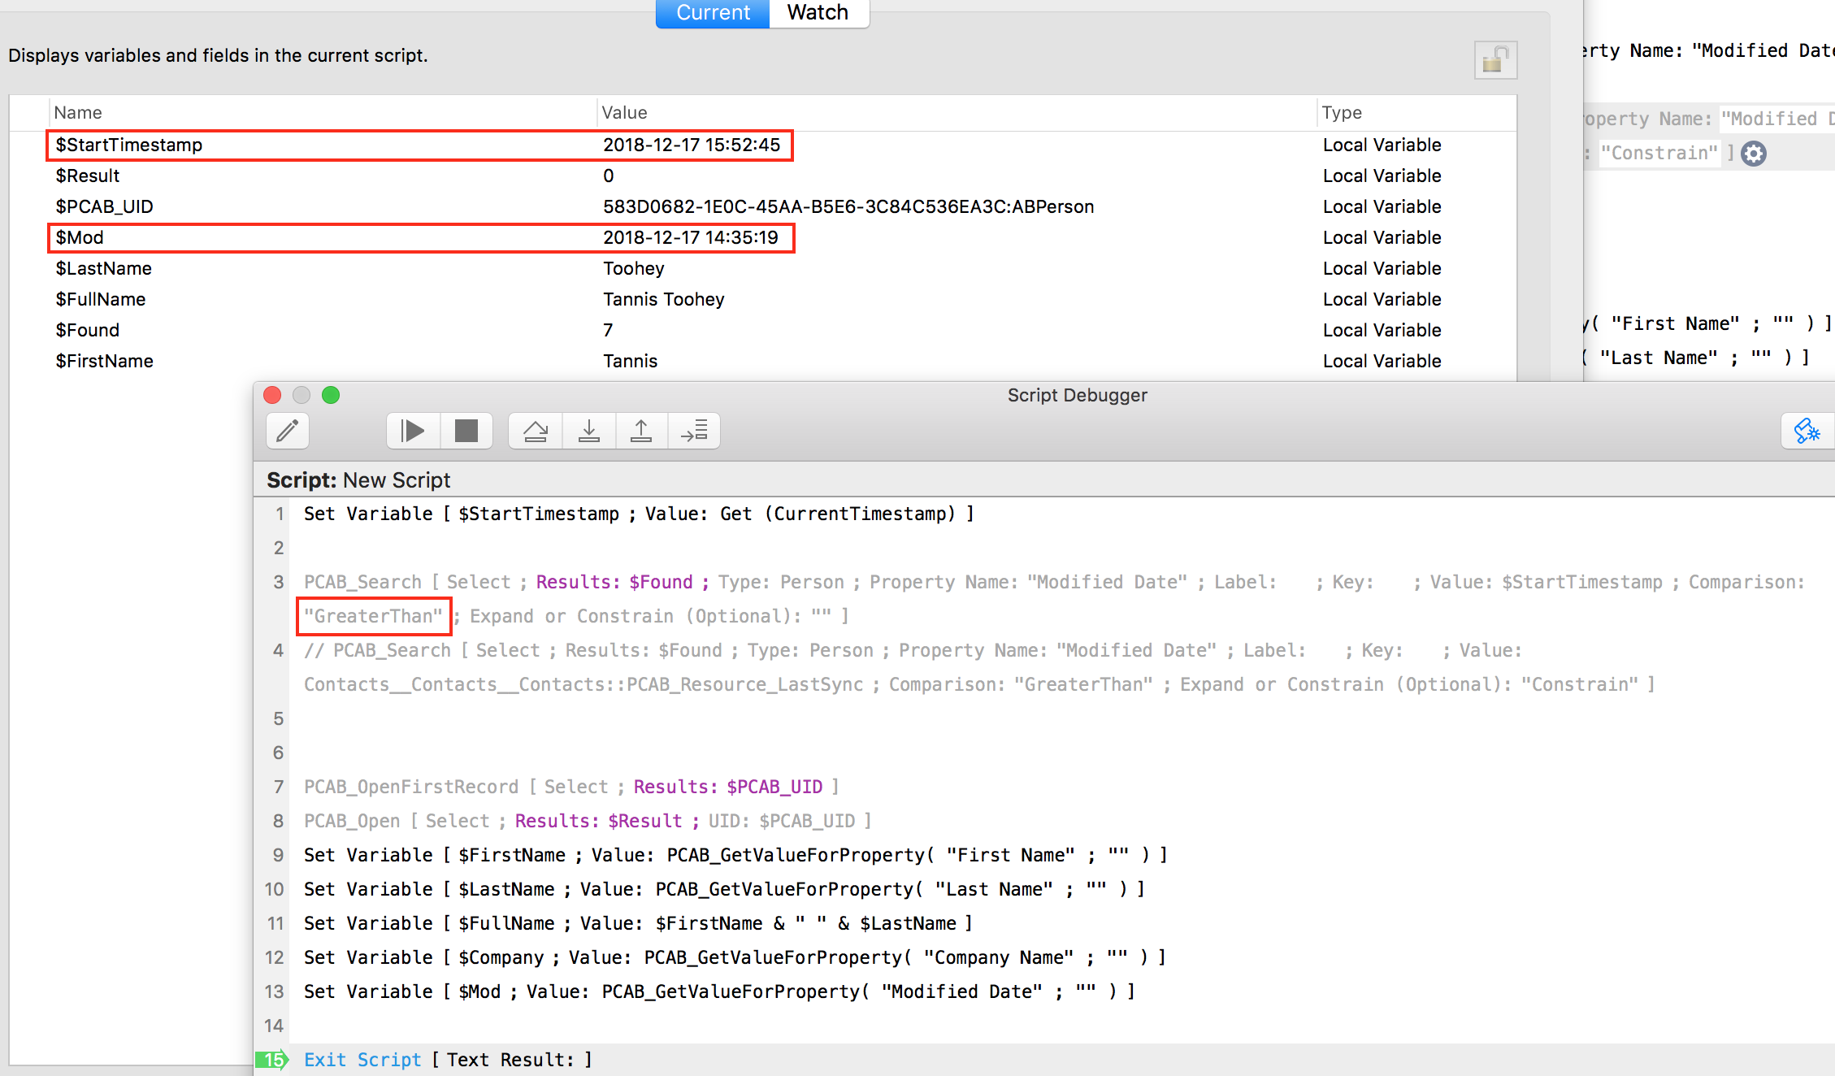Click the value "Tannis Toohey"
The image size is (1835, 1076).
click(x=663, y=299)
